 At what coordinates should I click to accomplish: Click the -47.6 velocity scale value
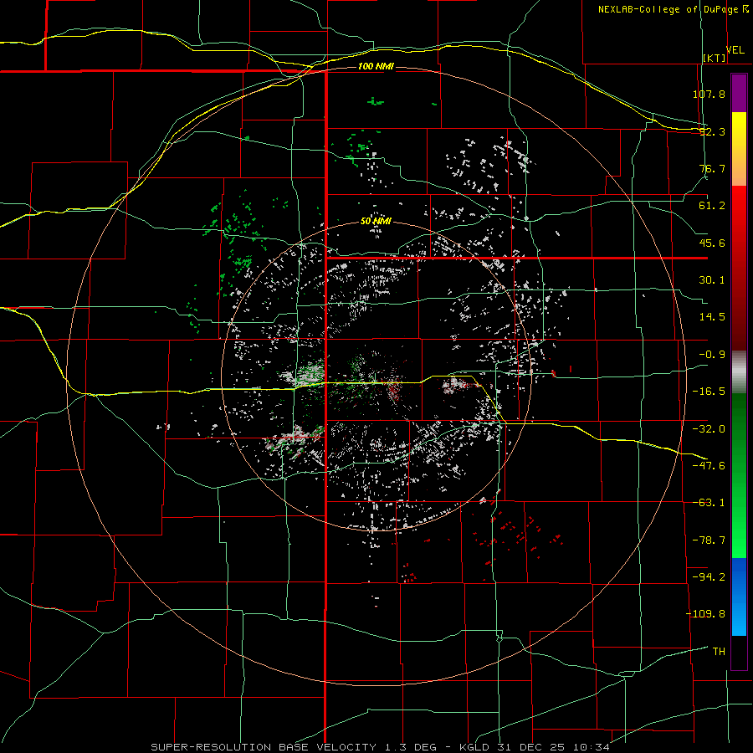click(709, 466)
